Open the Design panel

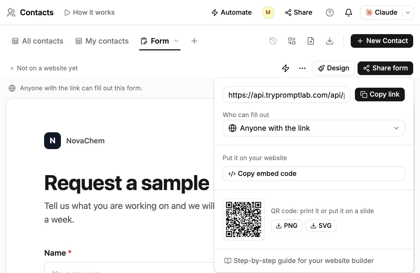click(333, 68)
